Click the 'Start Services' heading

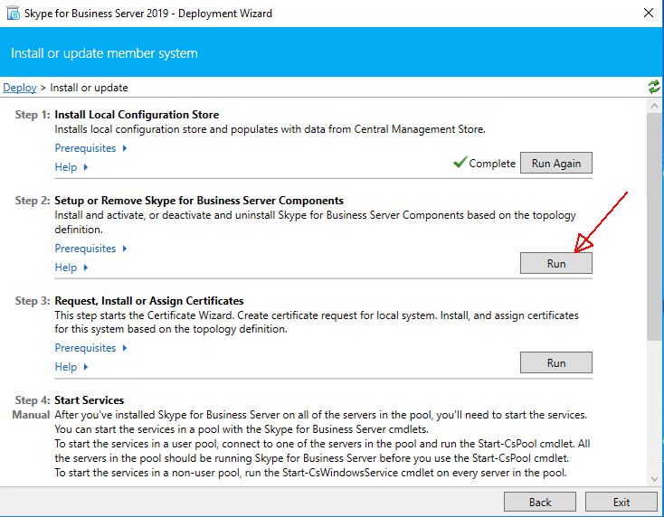tap(90, 400)
